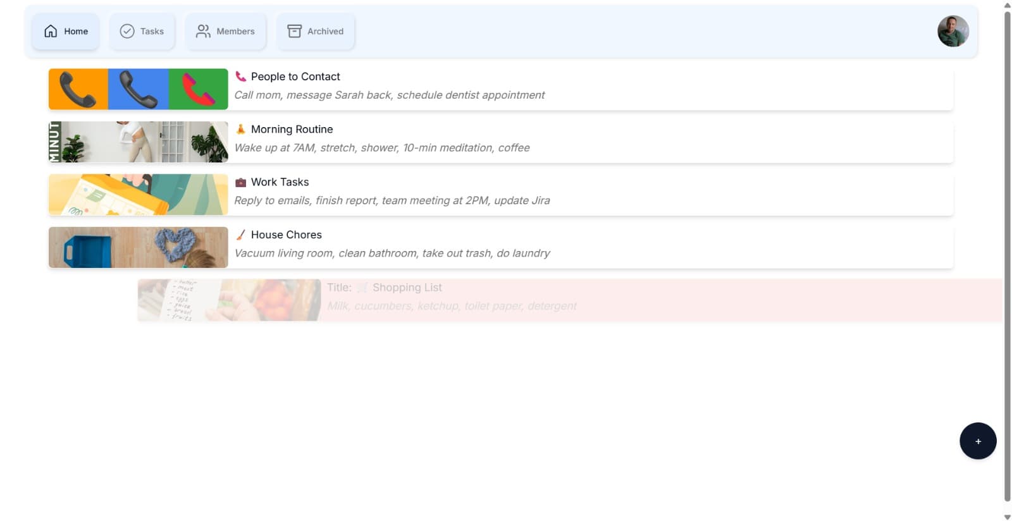Click the Work Tasks thumbnail image
The height and width of the screenshot is (521, 1012).
click(x=138, y=195)
